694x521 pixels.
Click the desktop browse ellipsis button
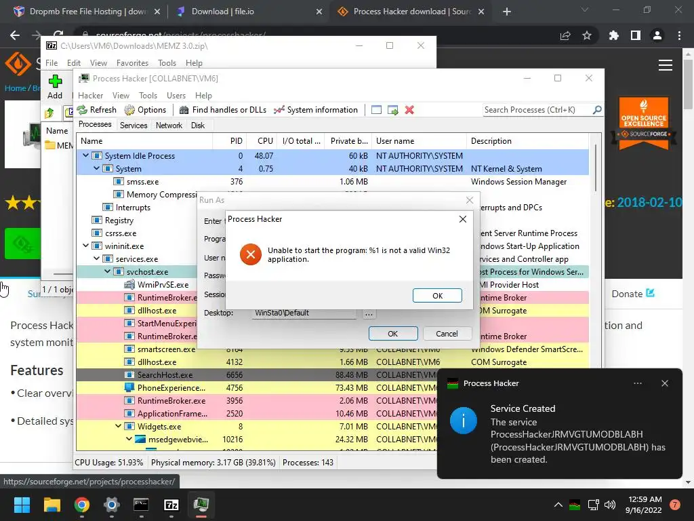[x=369, y=313]
